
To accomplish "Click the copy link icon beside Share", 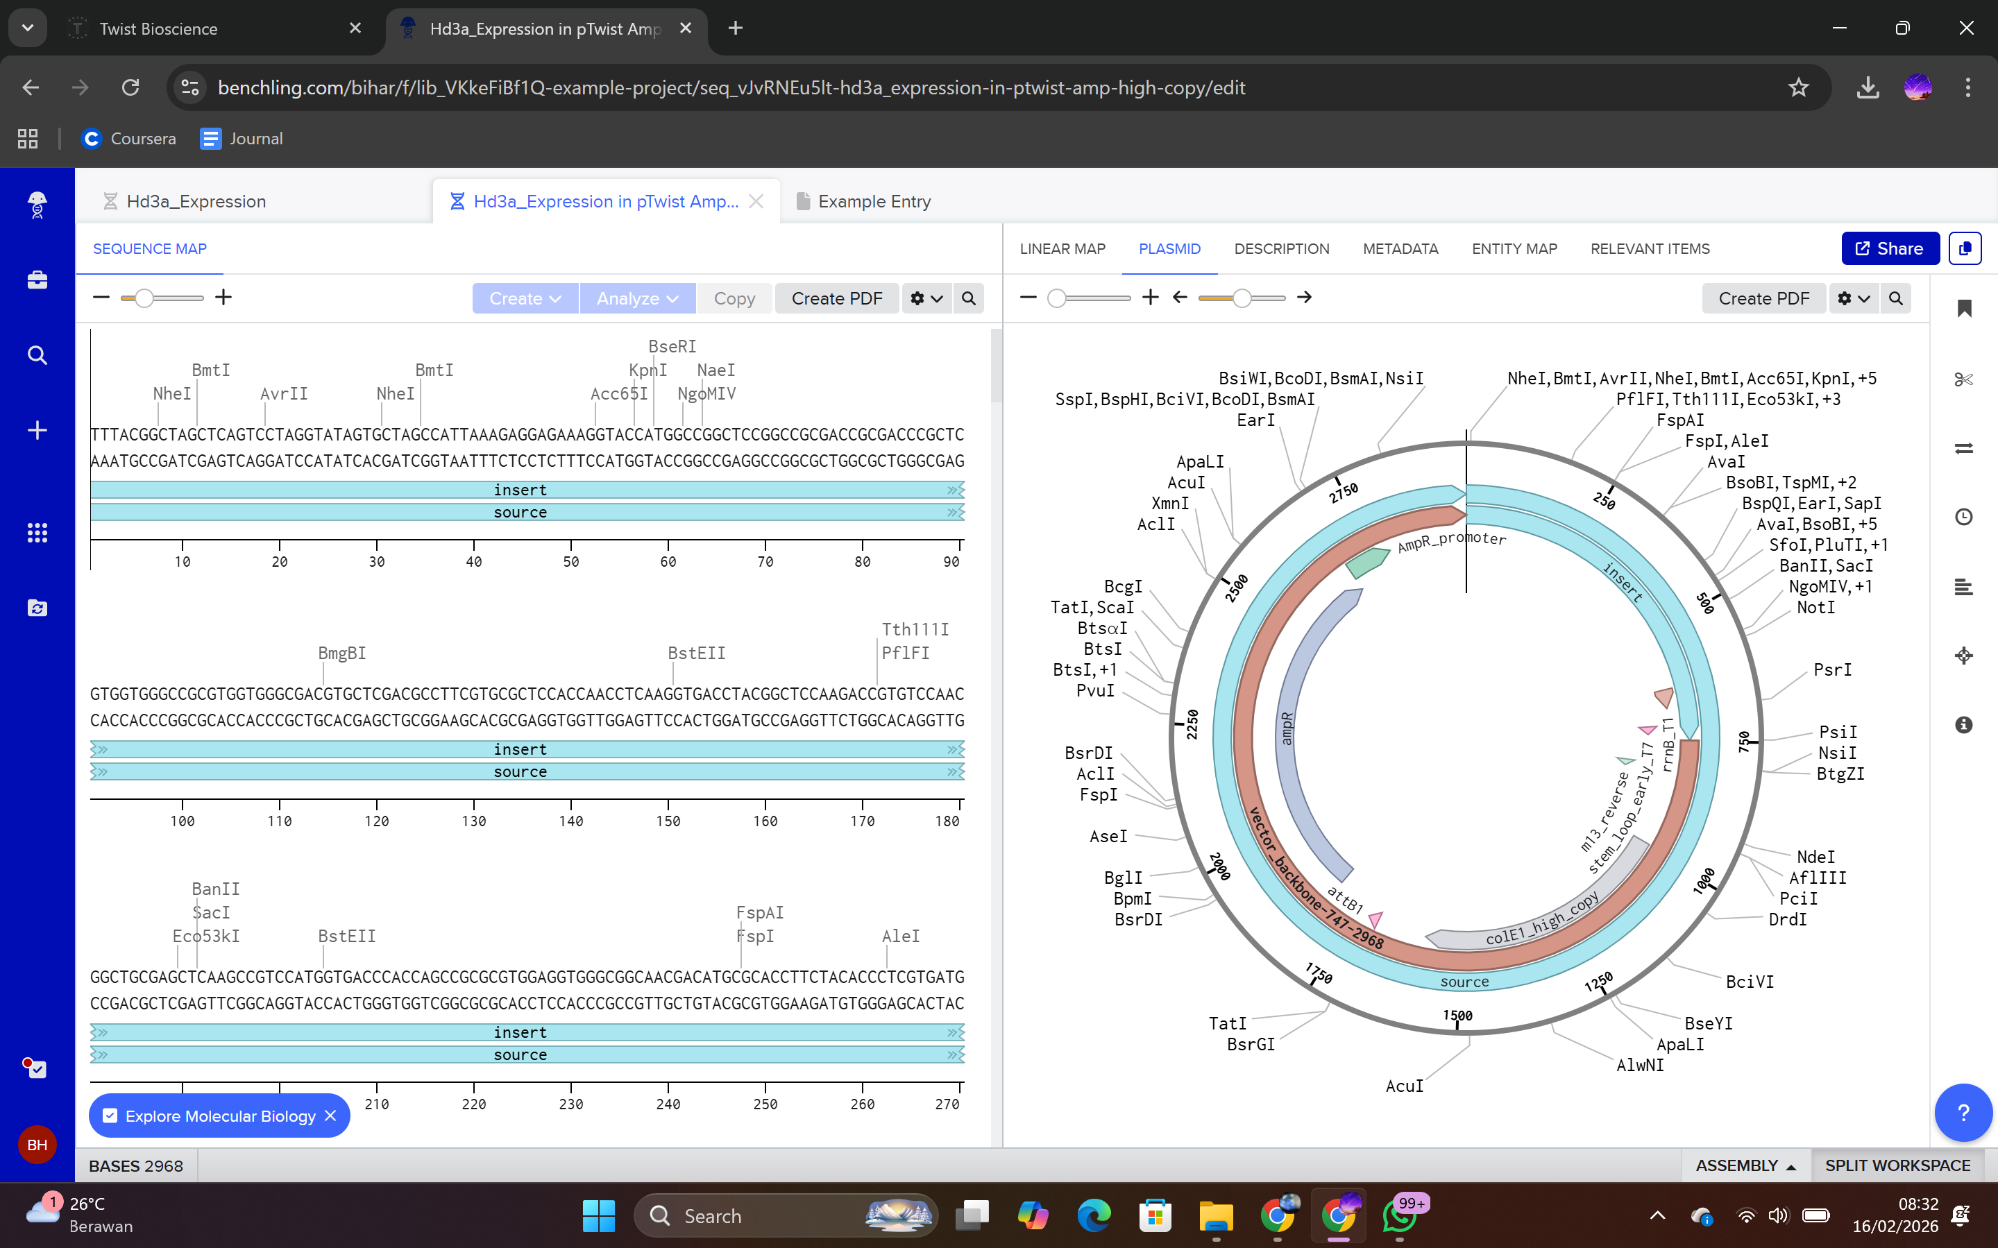I will (x=1964, y=248).
